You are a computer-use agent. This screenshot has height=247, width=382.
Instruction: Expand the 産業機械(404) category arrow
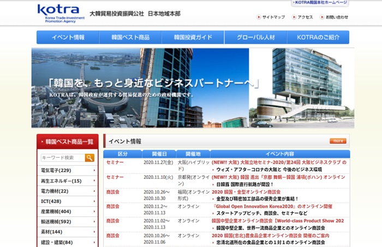94,212
